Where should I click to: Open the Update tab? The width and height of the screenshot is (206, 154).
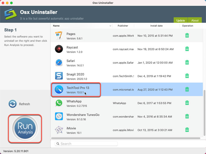click(181, 20)
